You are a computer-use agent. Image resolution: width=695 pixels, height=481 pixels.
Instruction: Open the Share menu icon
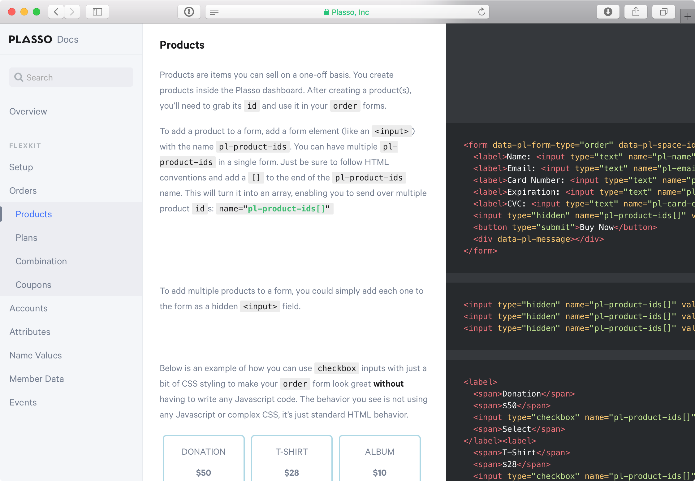click(636, 12)
